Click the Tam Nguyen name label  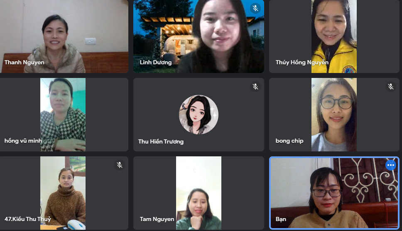pos(157,219)
